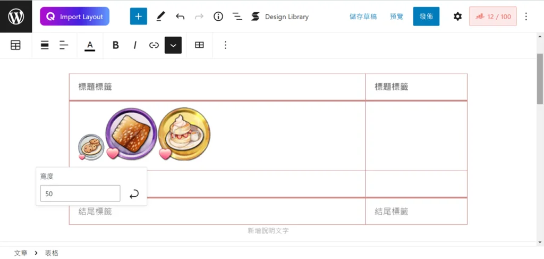Open the text color tool
This screenshot has width=544, height=259.
coord(90,45)
